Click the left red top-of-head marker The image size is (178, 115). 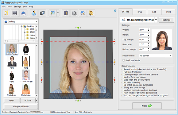point(42,41)
